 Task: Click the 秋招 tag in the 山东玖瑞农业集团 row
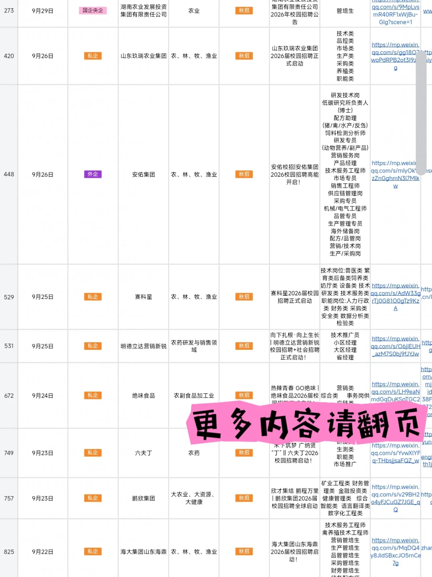pos(244,56)
